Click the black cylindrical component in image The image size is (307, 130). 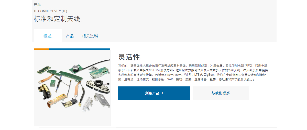(x=76, y=68)
